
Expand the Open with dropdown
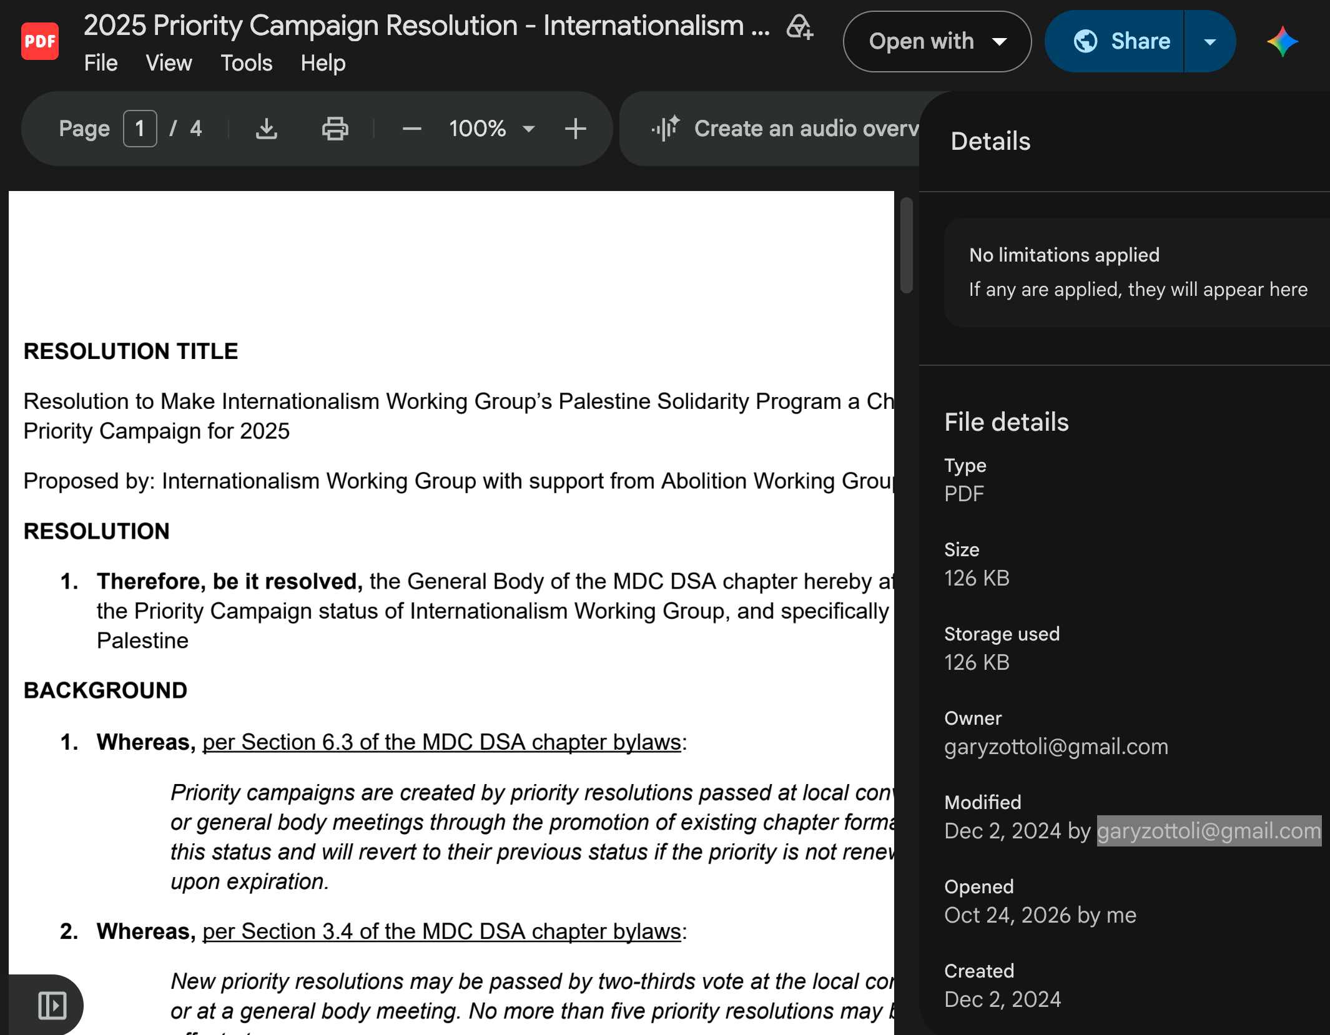point(937,41)
